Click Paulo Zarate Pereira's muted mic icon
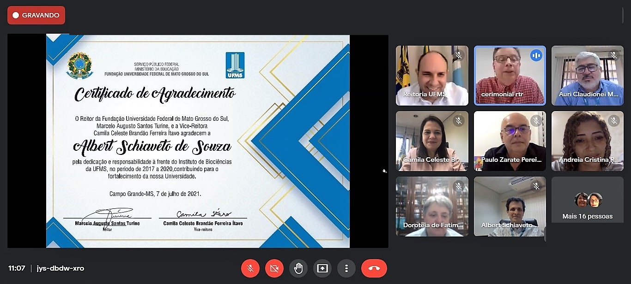631x284 pixels. coord(536,121)
